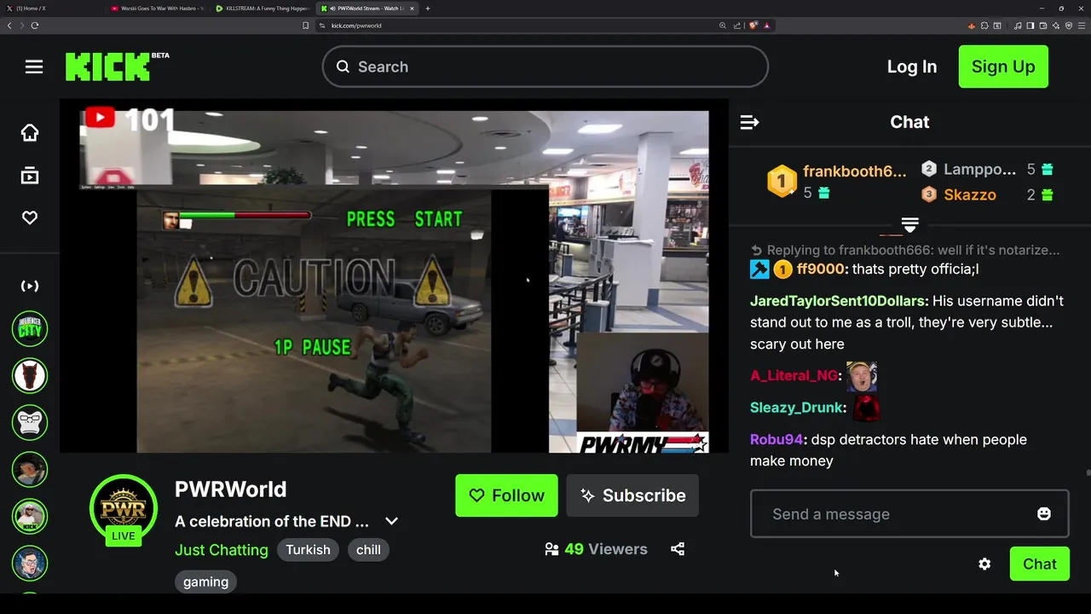Image resolution: width=1091 pixels, height=614 pixels.
Task: Open the horse avatar recommended channel
Action: point(30,375)
